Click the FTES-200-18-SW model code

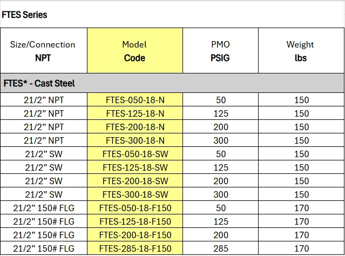135,181
